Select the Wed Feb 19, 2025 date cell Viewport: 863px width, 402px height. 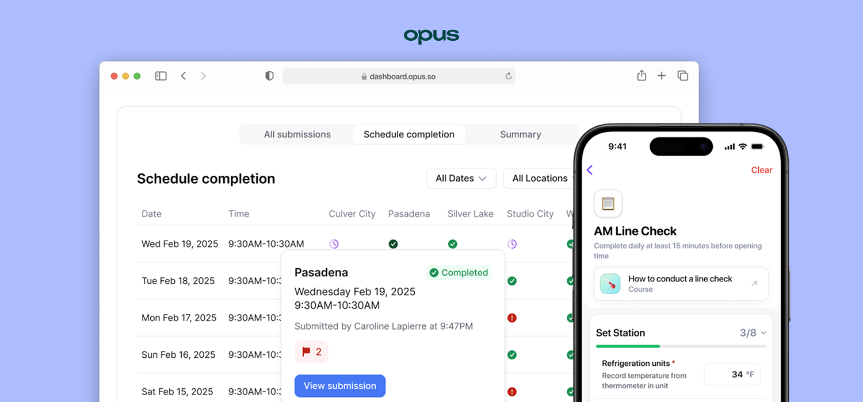point(180,244)
